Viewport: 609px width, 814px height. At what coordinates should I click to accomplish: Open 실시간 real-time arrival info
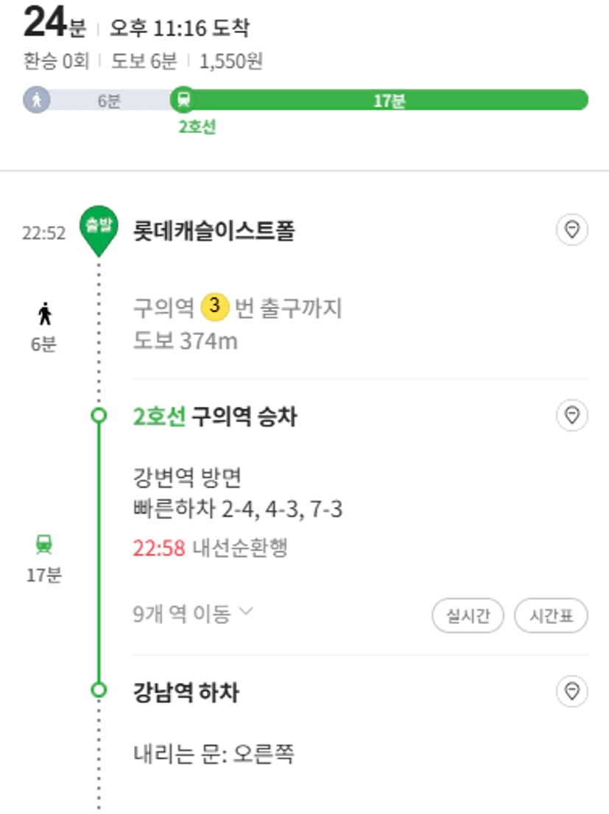pyautogui.click(x=468, y=616)
